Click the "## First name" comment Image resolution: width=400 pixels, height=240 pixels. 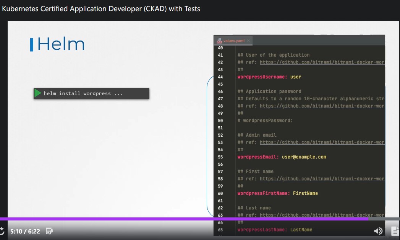coord(255,171)
